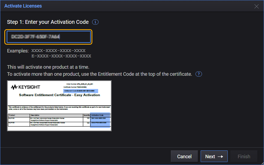Image resolution: width=264 pixels, height=165 pixels.
Task: Click the info icon beside Activation Code heading
Action: [95, 22]
